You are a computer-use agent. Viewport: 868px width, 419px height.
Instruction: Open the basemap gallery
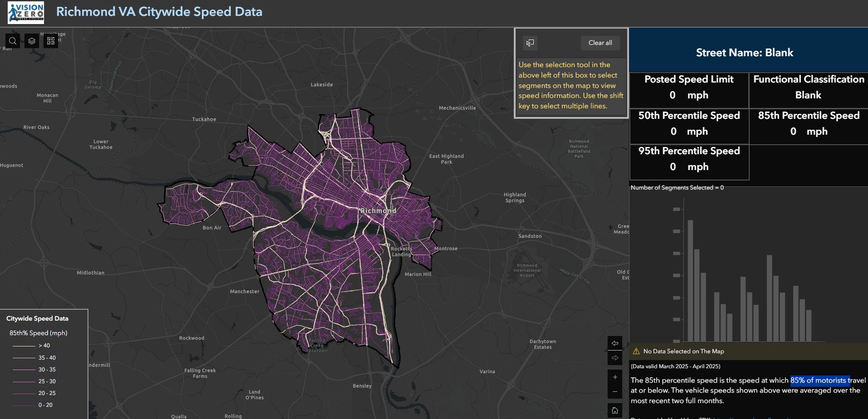pos(51,41)
